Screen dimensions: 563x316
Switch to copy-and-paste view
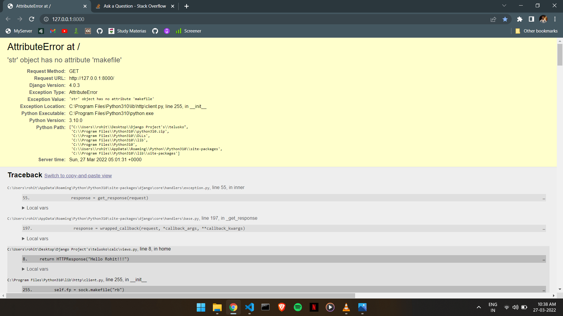[78, 176]
